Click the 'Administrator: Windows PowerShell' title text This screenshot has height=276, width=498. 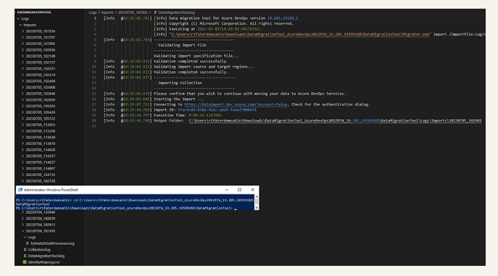point(51,190)
